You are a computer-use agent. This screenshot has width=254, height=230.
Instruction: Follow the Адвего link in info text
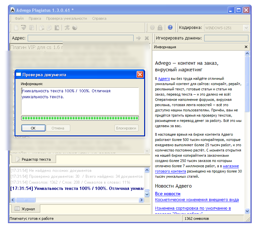(164, 79)
